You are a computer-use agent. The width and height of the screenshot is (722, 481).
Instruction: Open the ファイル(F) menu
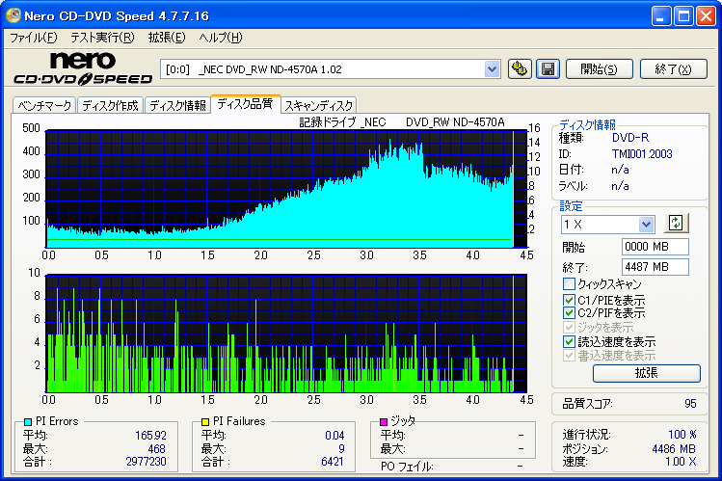tap(33, 38)
